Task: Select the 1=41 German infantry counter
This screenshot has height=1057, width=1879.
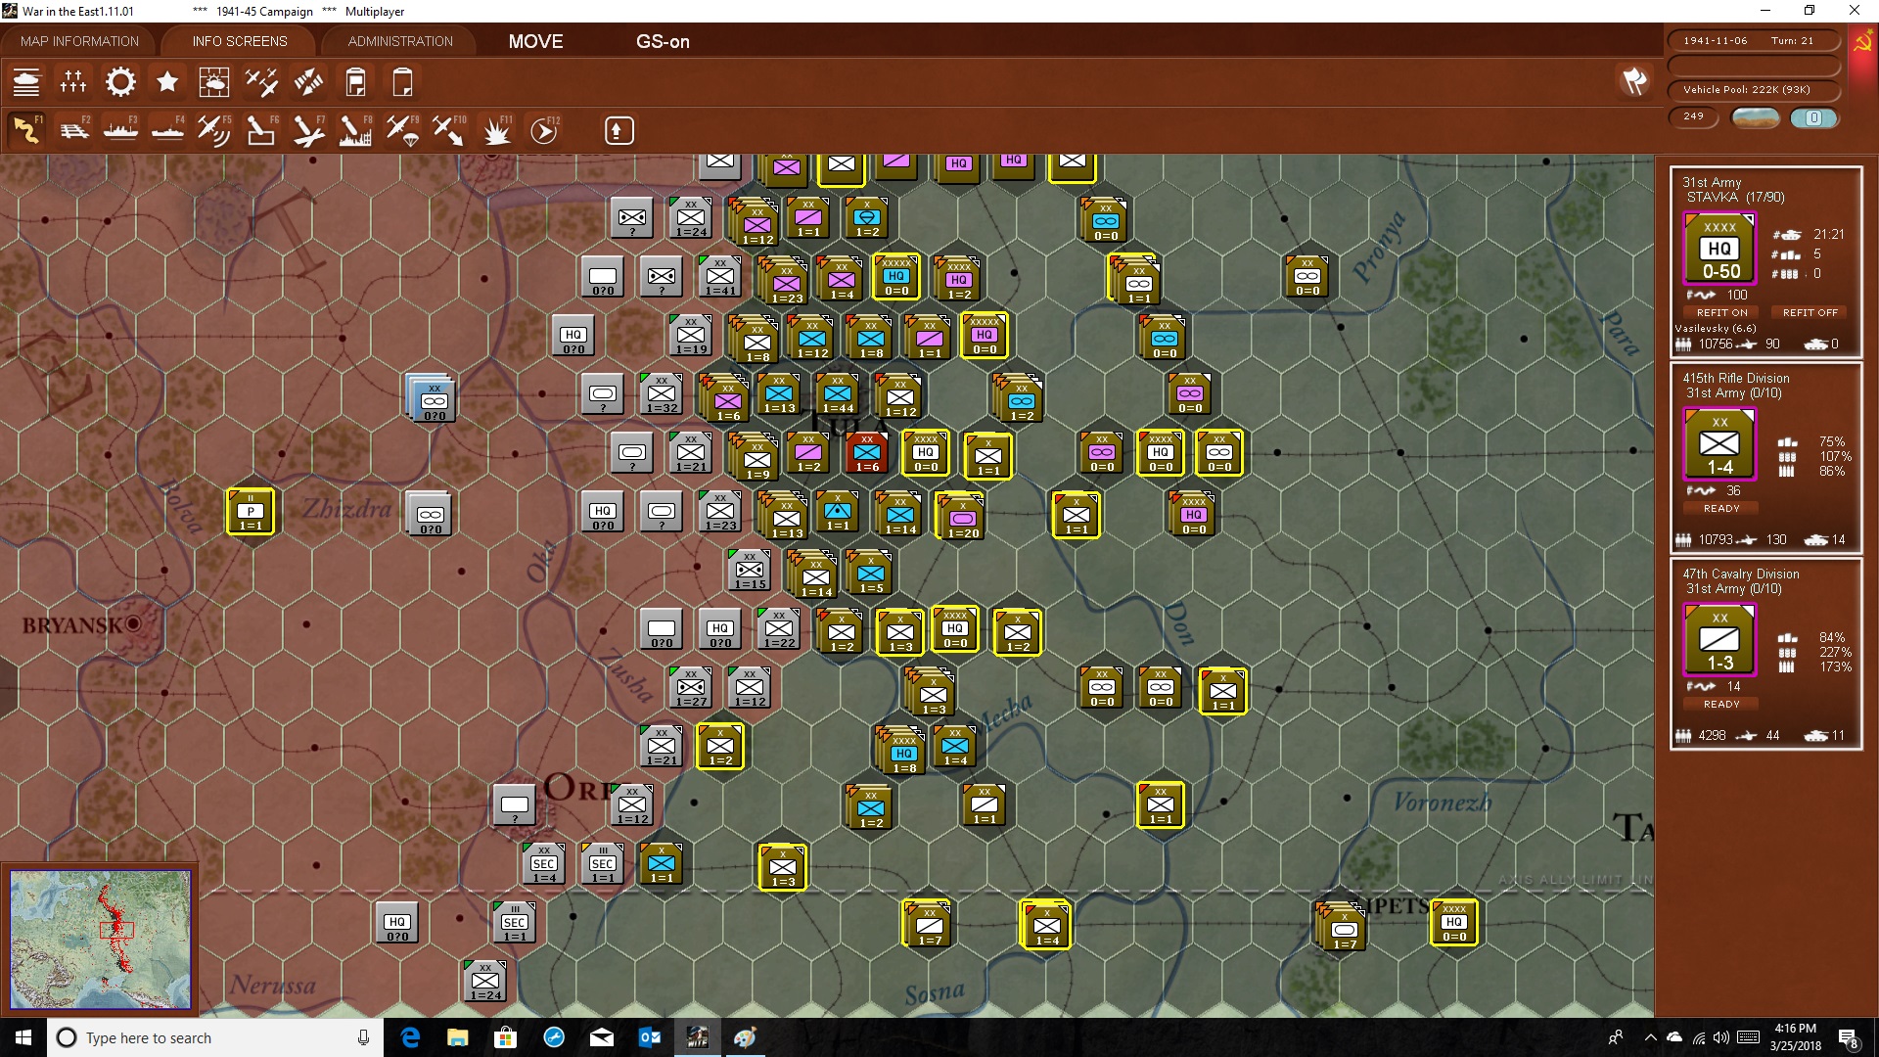Action: tap(720, 277)
